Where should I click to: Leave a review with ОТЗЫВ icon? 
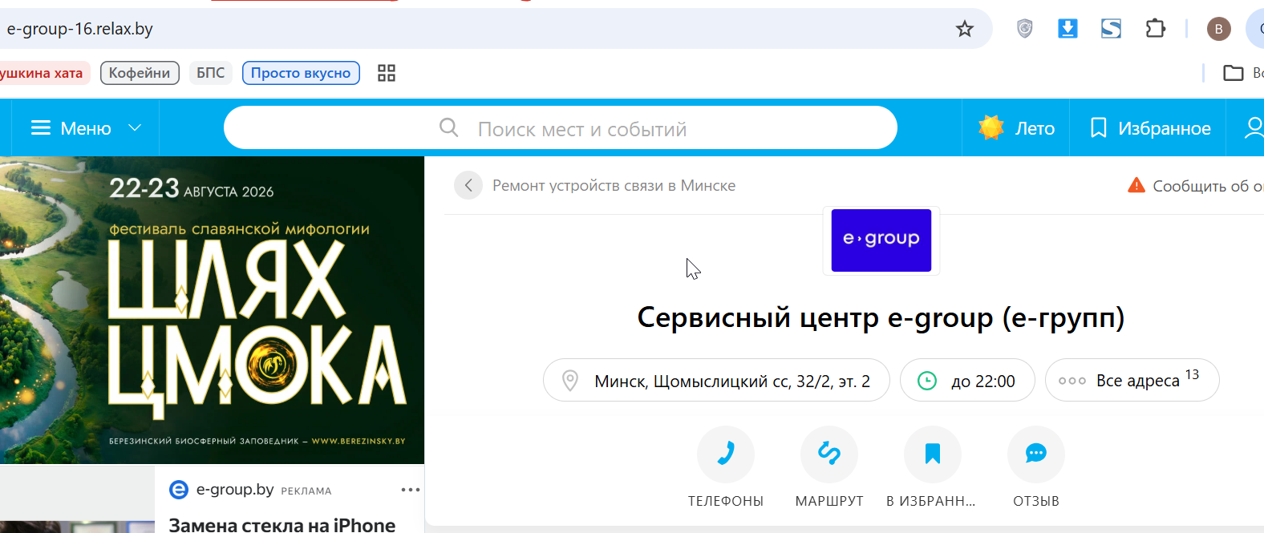point(1036,454)
